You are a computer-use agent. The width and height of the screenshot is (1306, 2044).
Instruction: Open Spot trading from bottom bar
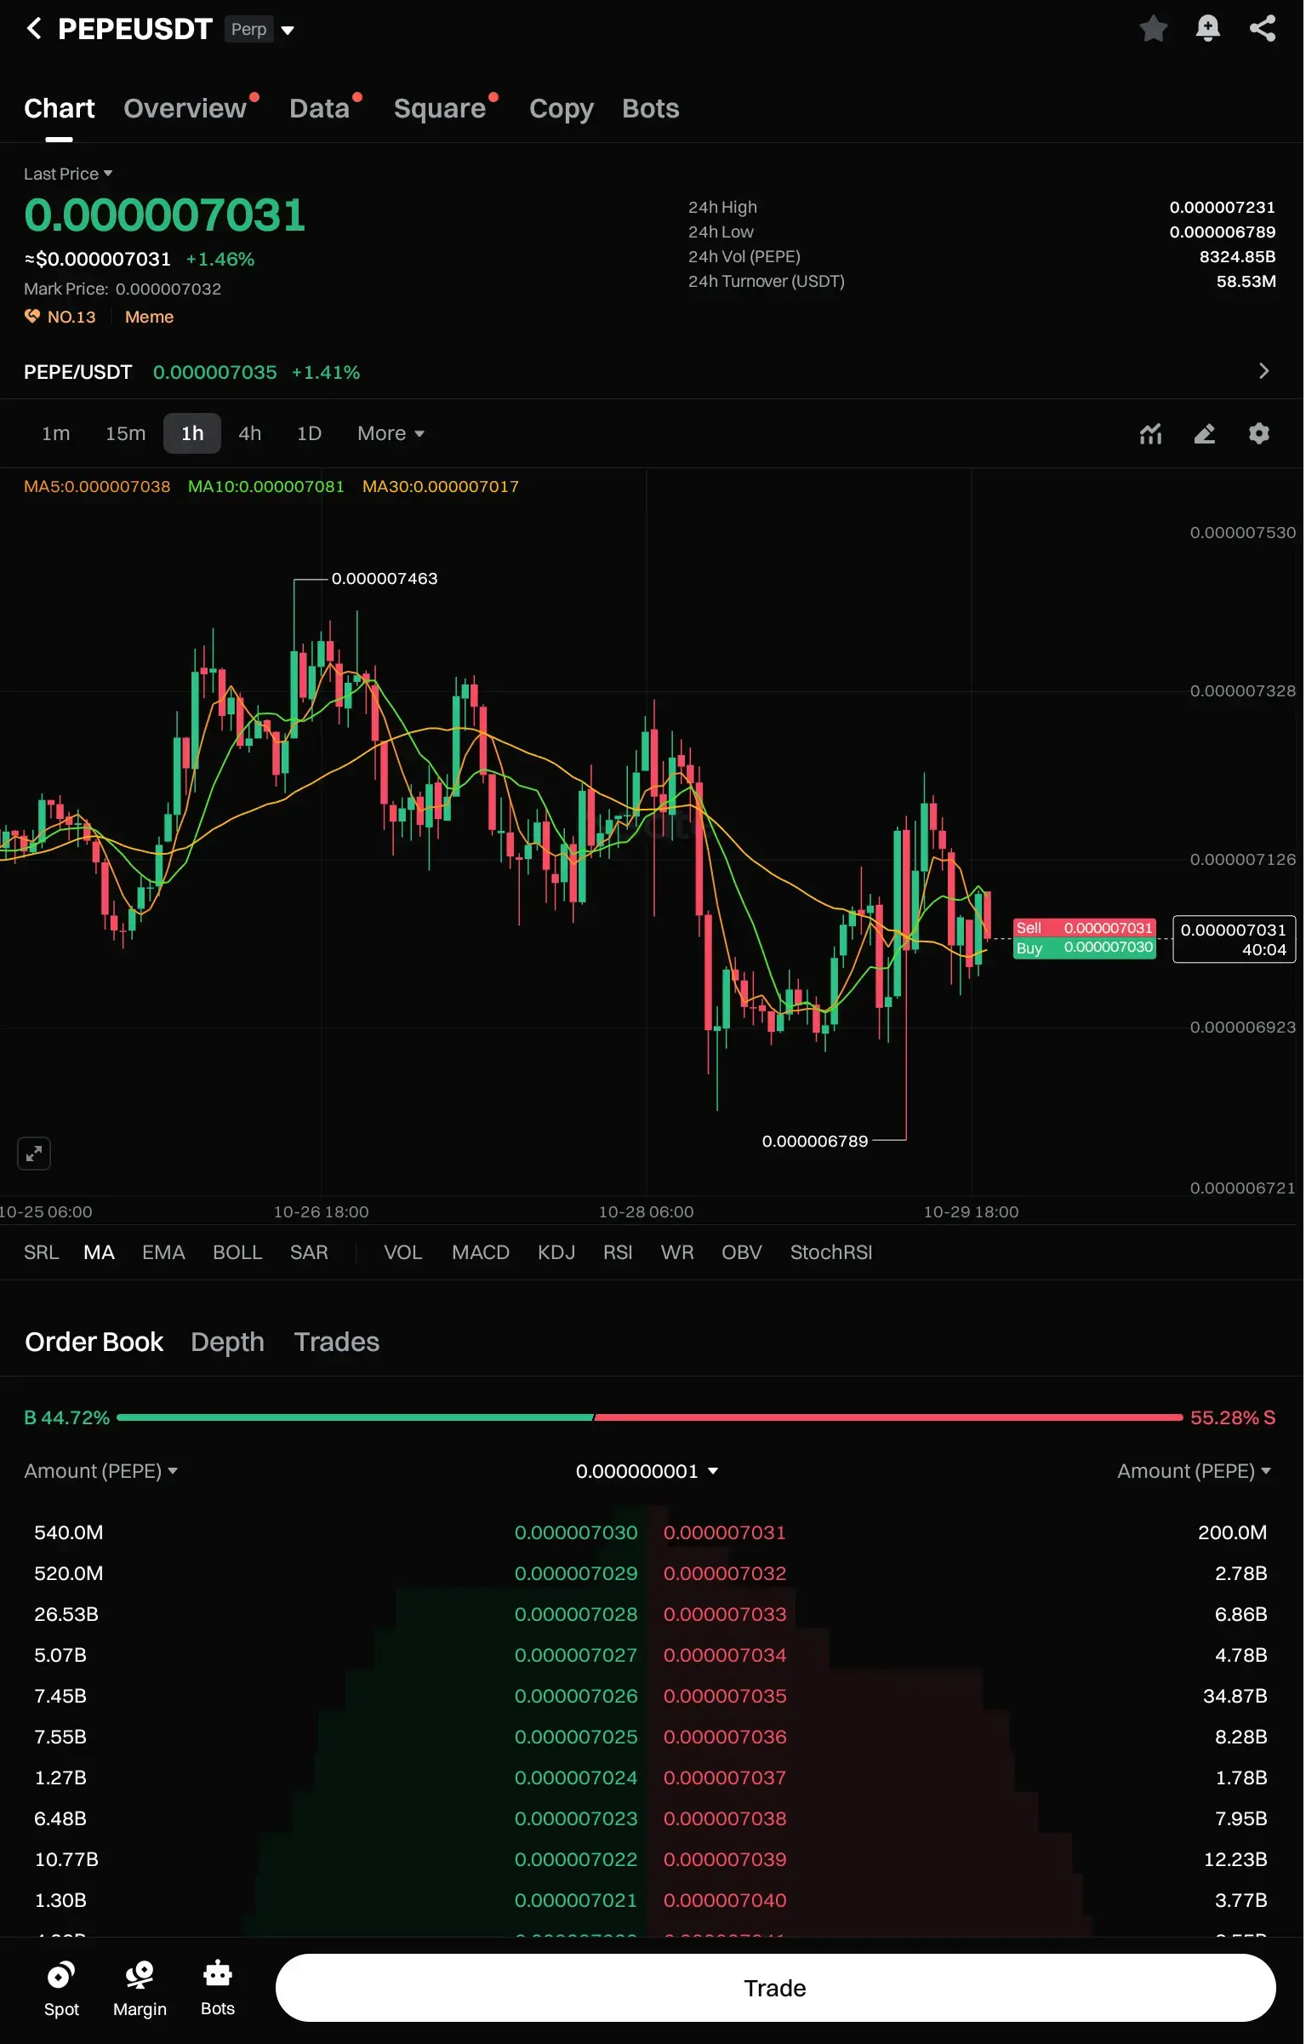pos(61,1989)
